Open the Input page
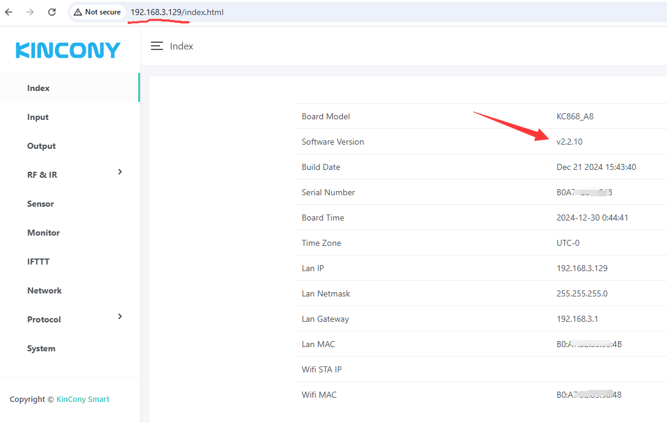 coord(38,117)
